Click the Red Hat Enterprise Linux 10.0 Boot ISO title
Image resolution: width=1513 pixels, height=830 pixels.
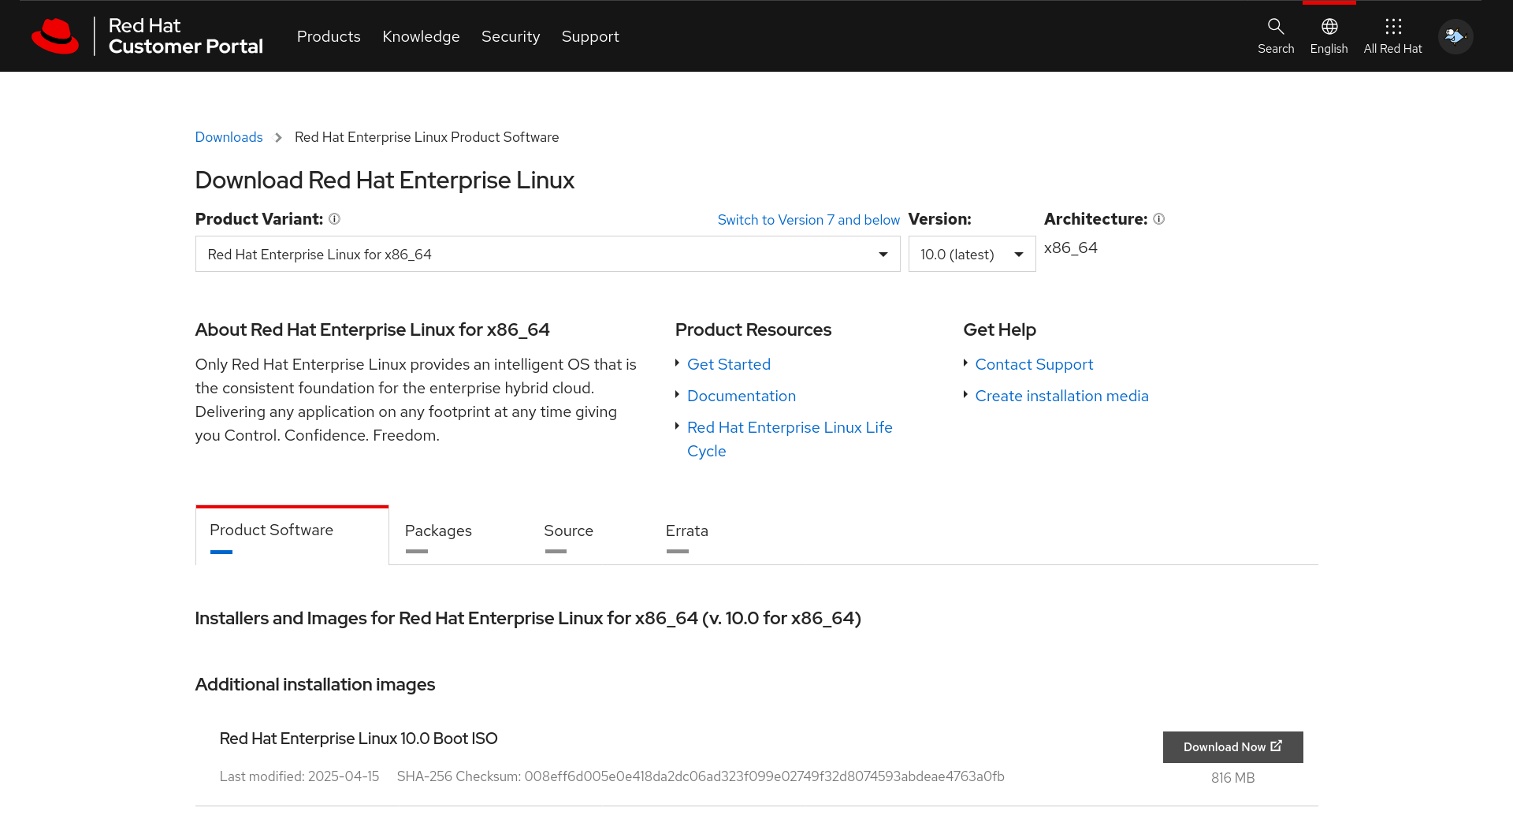coord(359,739)
